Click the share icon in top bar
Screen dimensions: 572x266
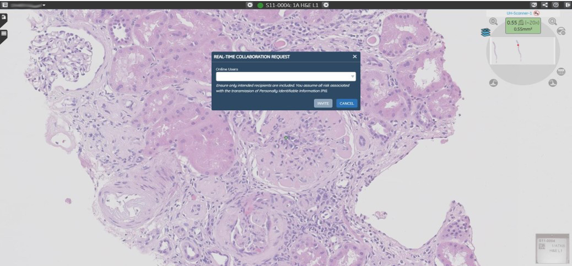tap(545, 4)
